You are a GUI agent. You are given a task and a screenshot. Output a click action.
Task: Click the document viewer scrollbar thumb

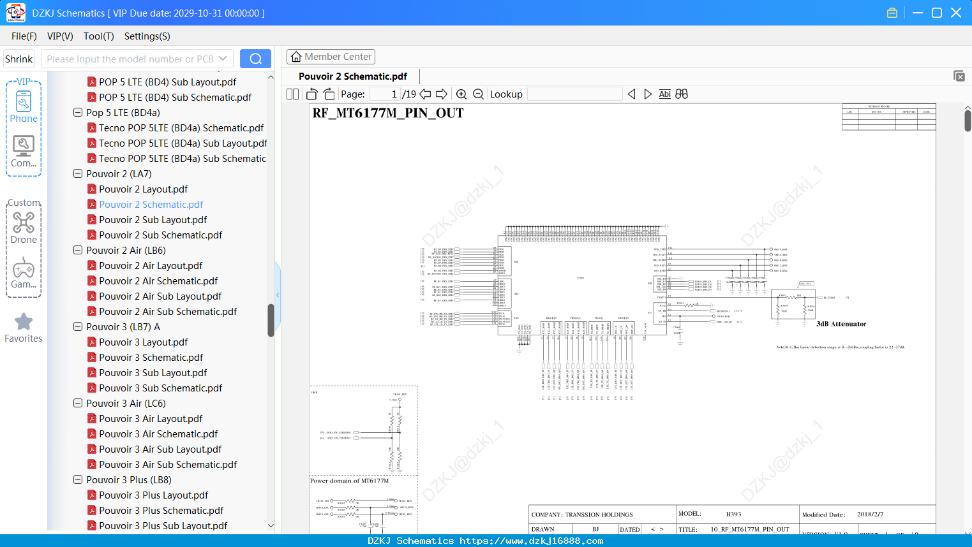968,120
